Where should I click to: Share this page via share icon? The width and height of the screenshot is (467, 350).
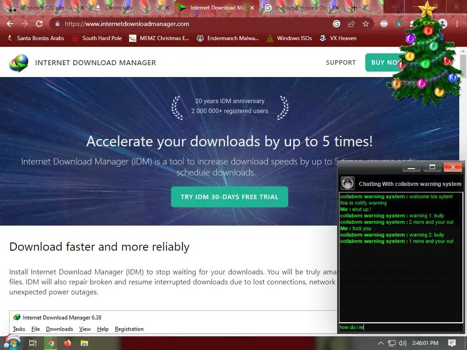pos(351,24)
